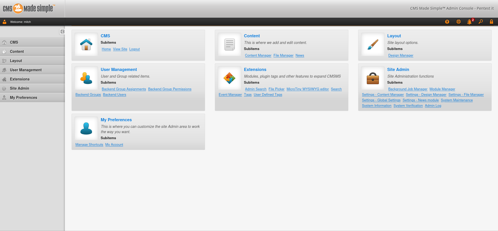Screen dimensions: 498x231
Task: Click the briefcase icon in Site Admin card
Action: pos(373,78)
